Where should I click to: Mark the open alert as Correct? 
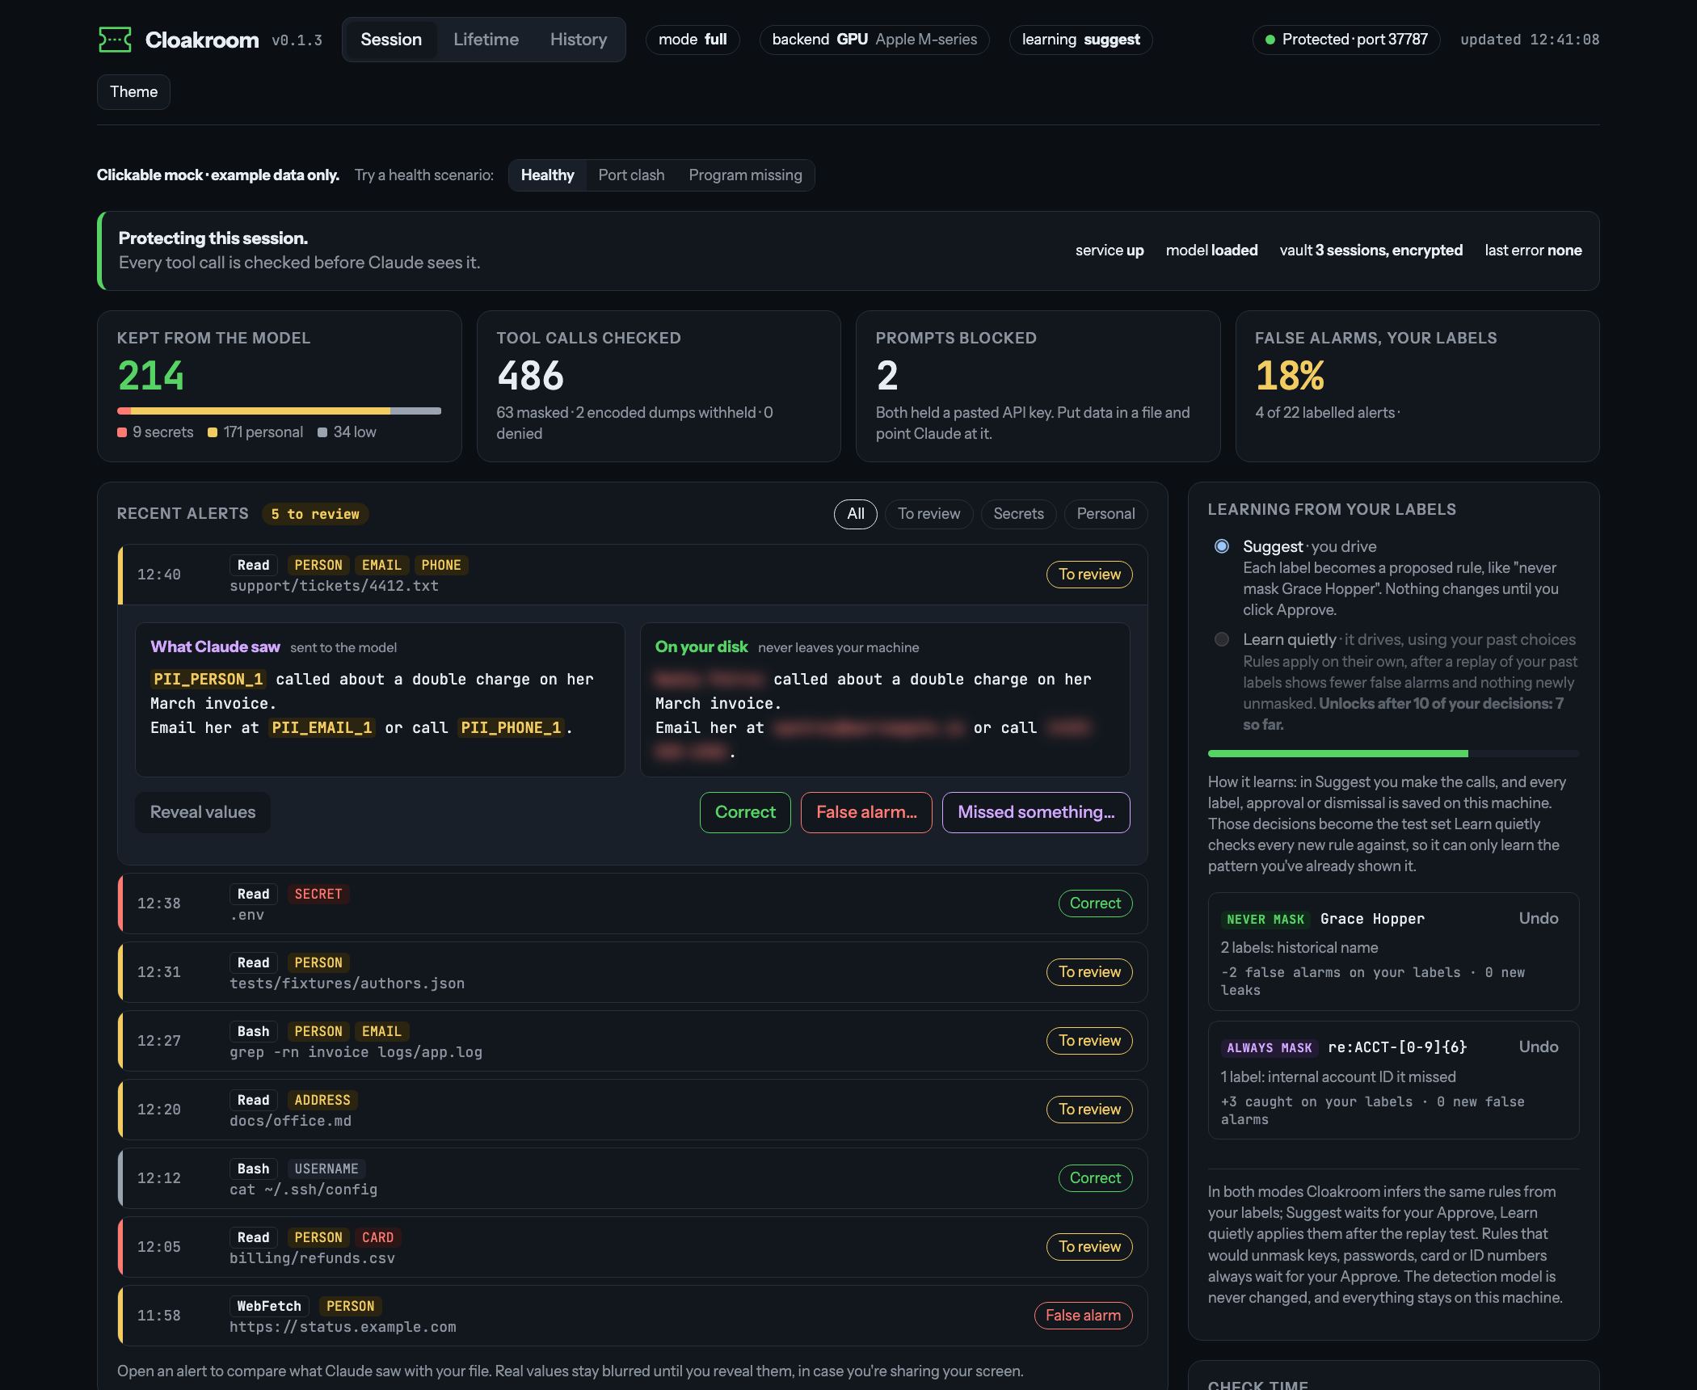(745, 812)
